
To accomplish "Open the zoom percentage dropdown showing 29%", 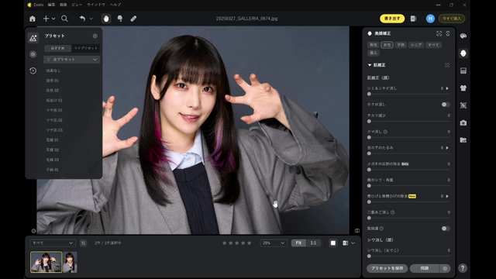I will point(274,243).
